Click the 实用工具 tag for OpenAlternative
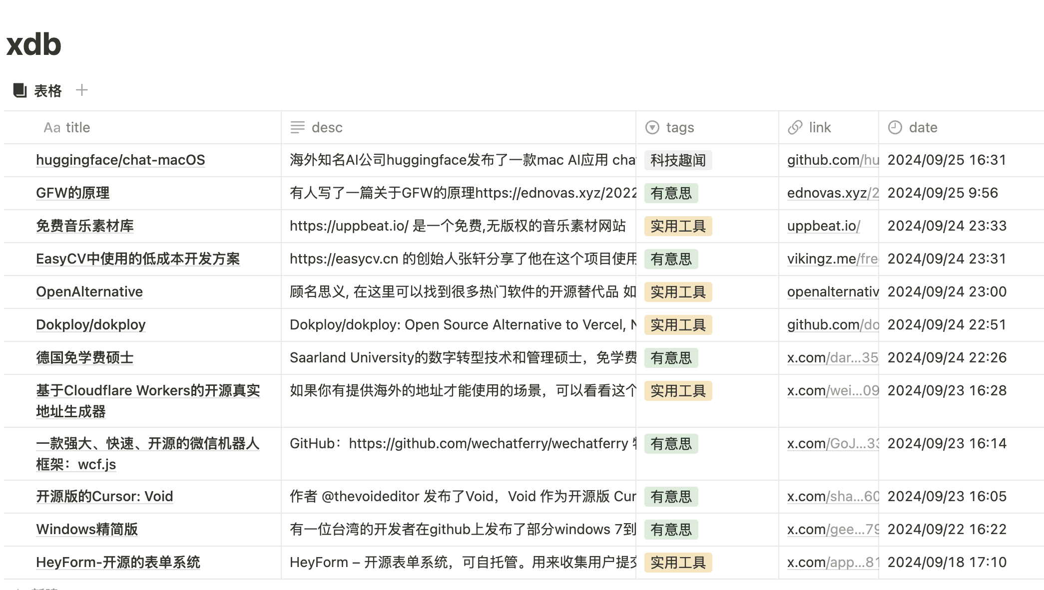The image size is (1044, 590). 678,292
